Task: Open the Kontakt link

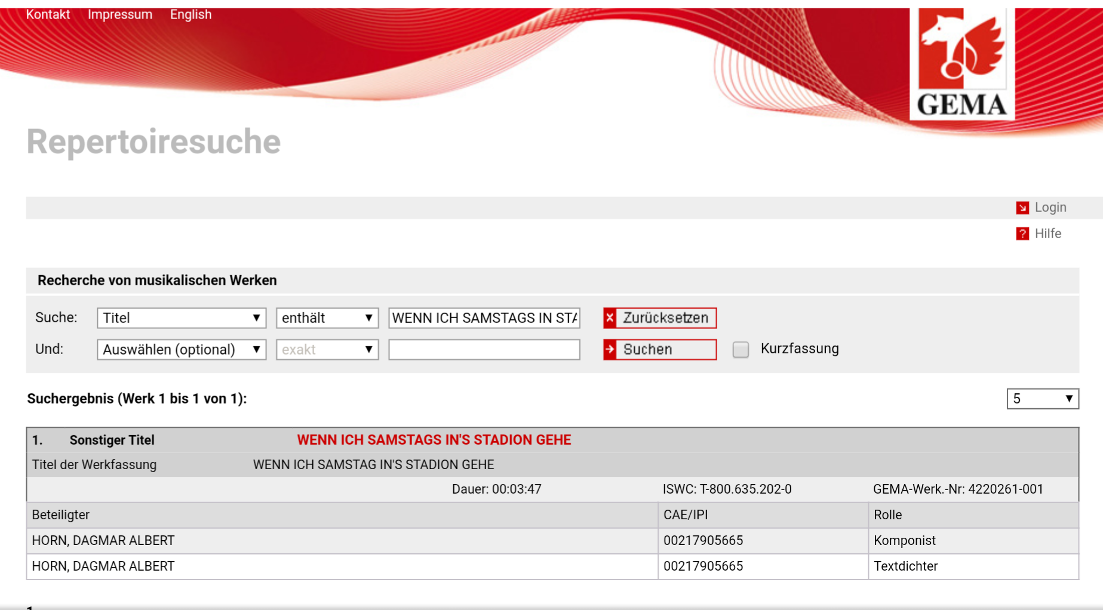Action: [48, 14]
